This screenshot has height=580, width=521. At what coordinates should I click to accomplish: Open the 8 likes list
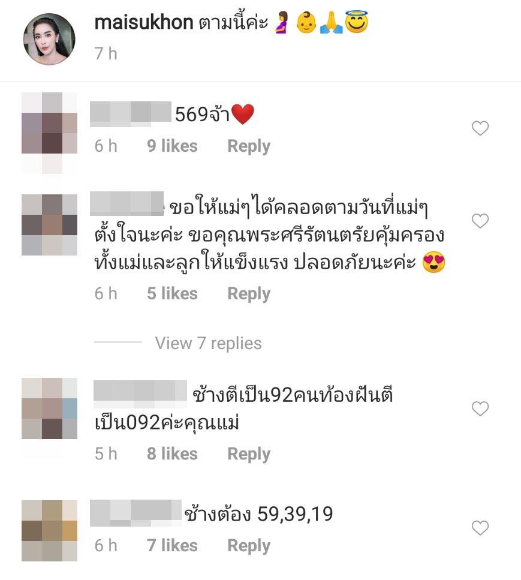click(x=172, y=453)
